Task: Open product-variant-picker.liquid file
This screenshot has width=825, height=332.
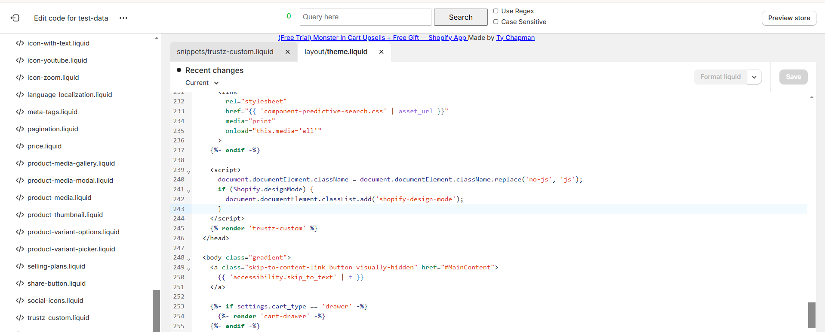Action: (x=71, y=249)
